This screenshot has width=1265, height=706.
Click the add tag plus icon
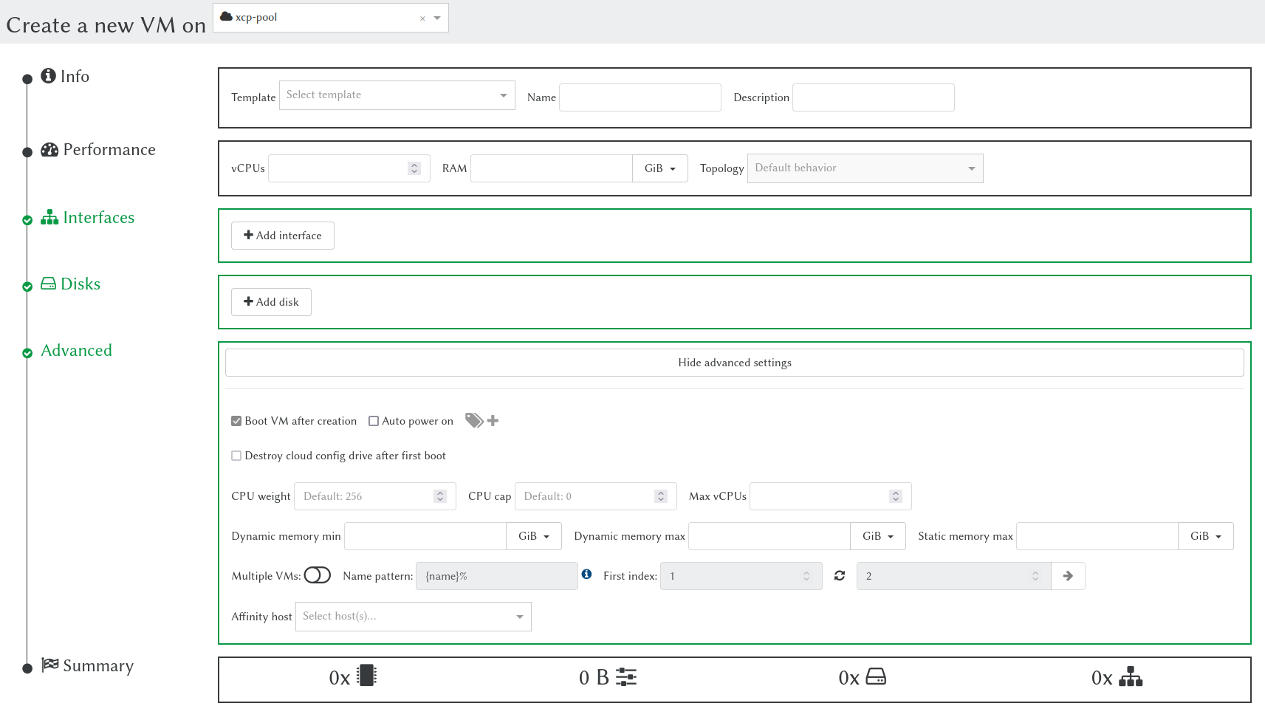coord(493,421)
